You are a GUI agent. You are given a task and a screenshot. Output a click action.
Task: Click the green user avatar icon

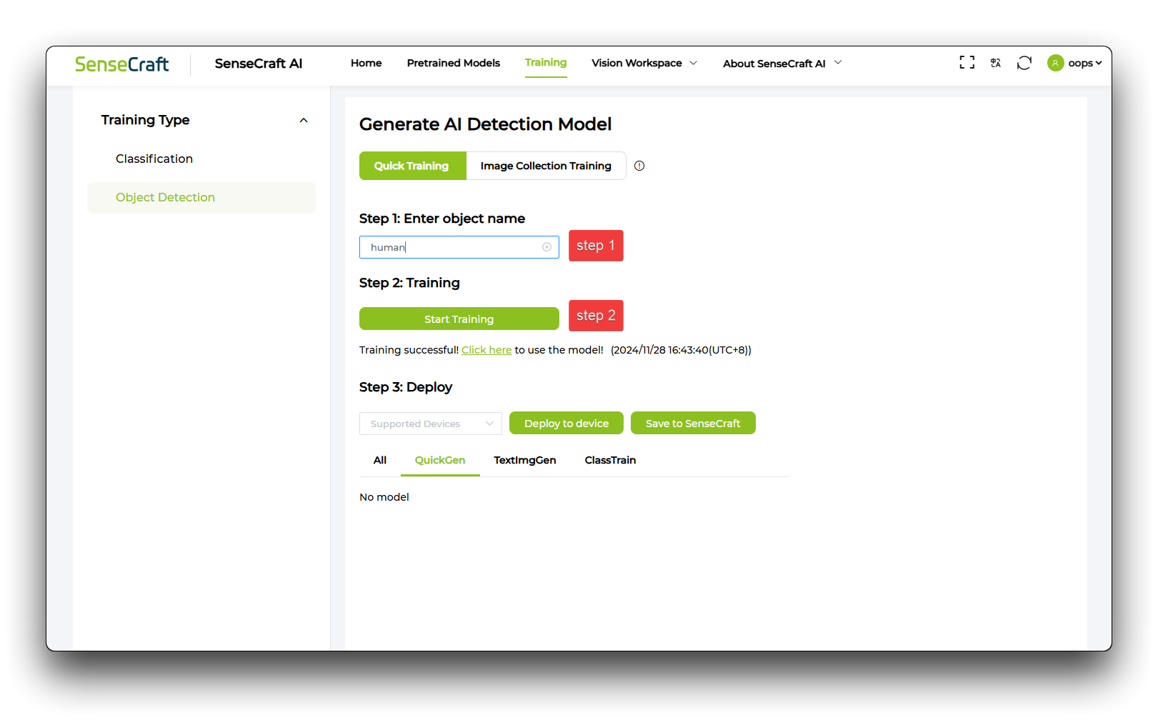tap(1055, 63)
